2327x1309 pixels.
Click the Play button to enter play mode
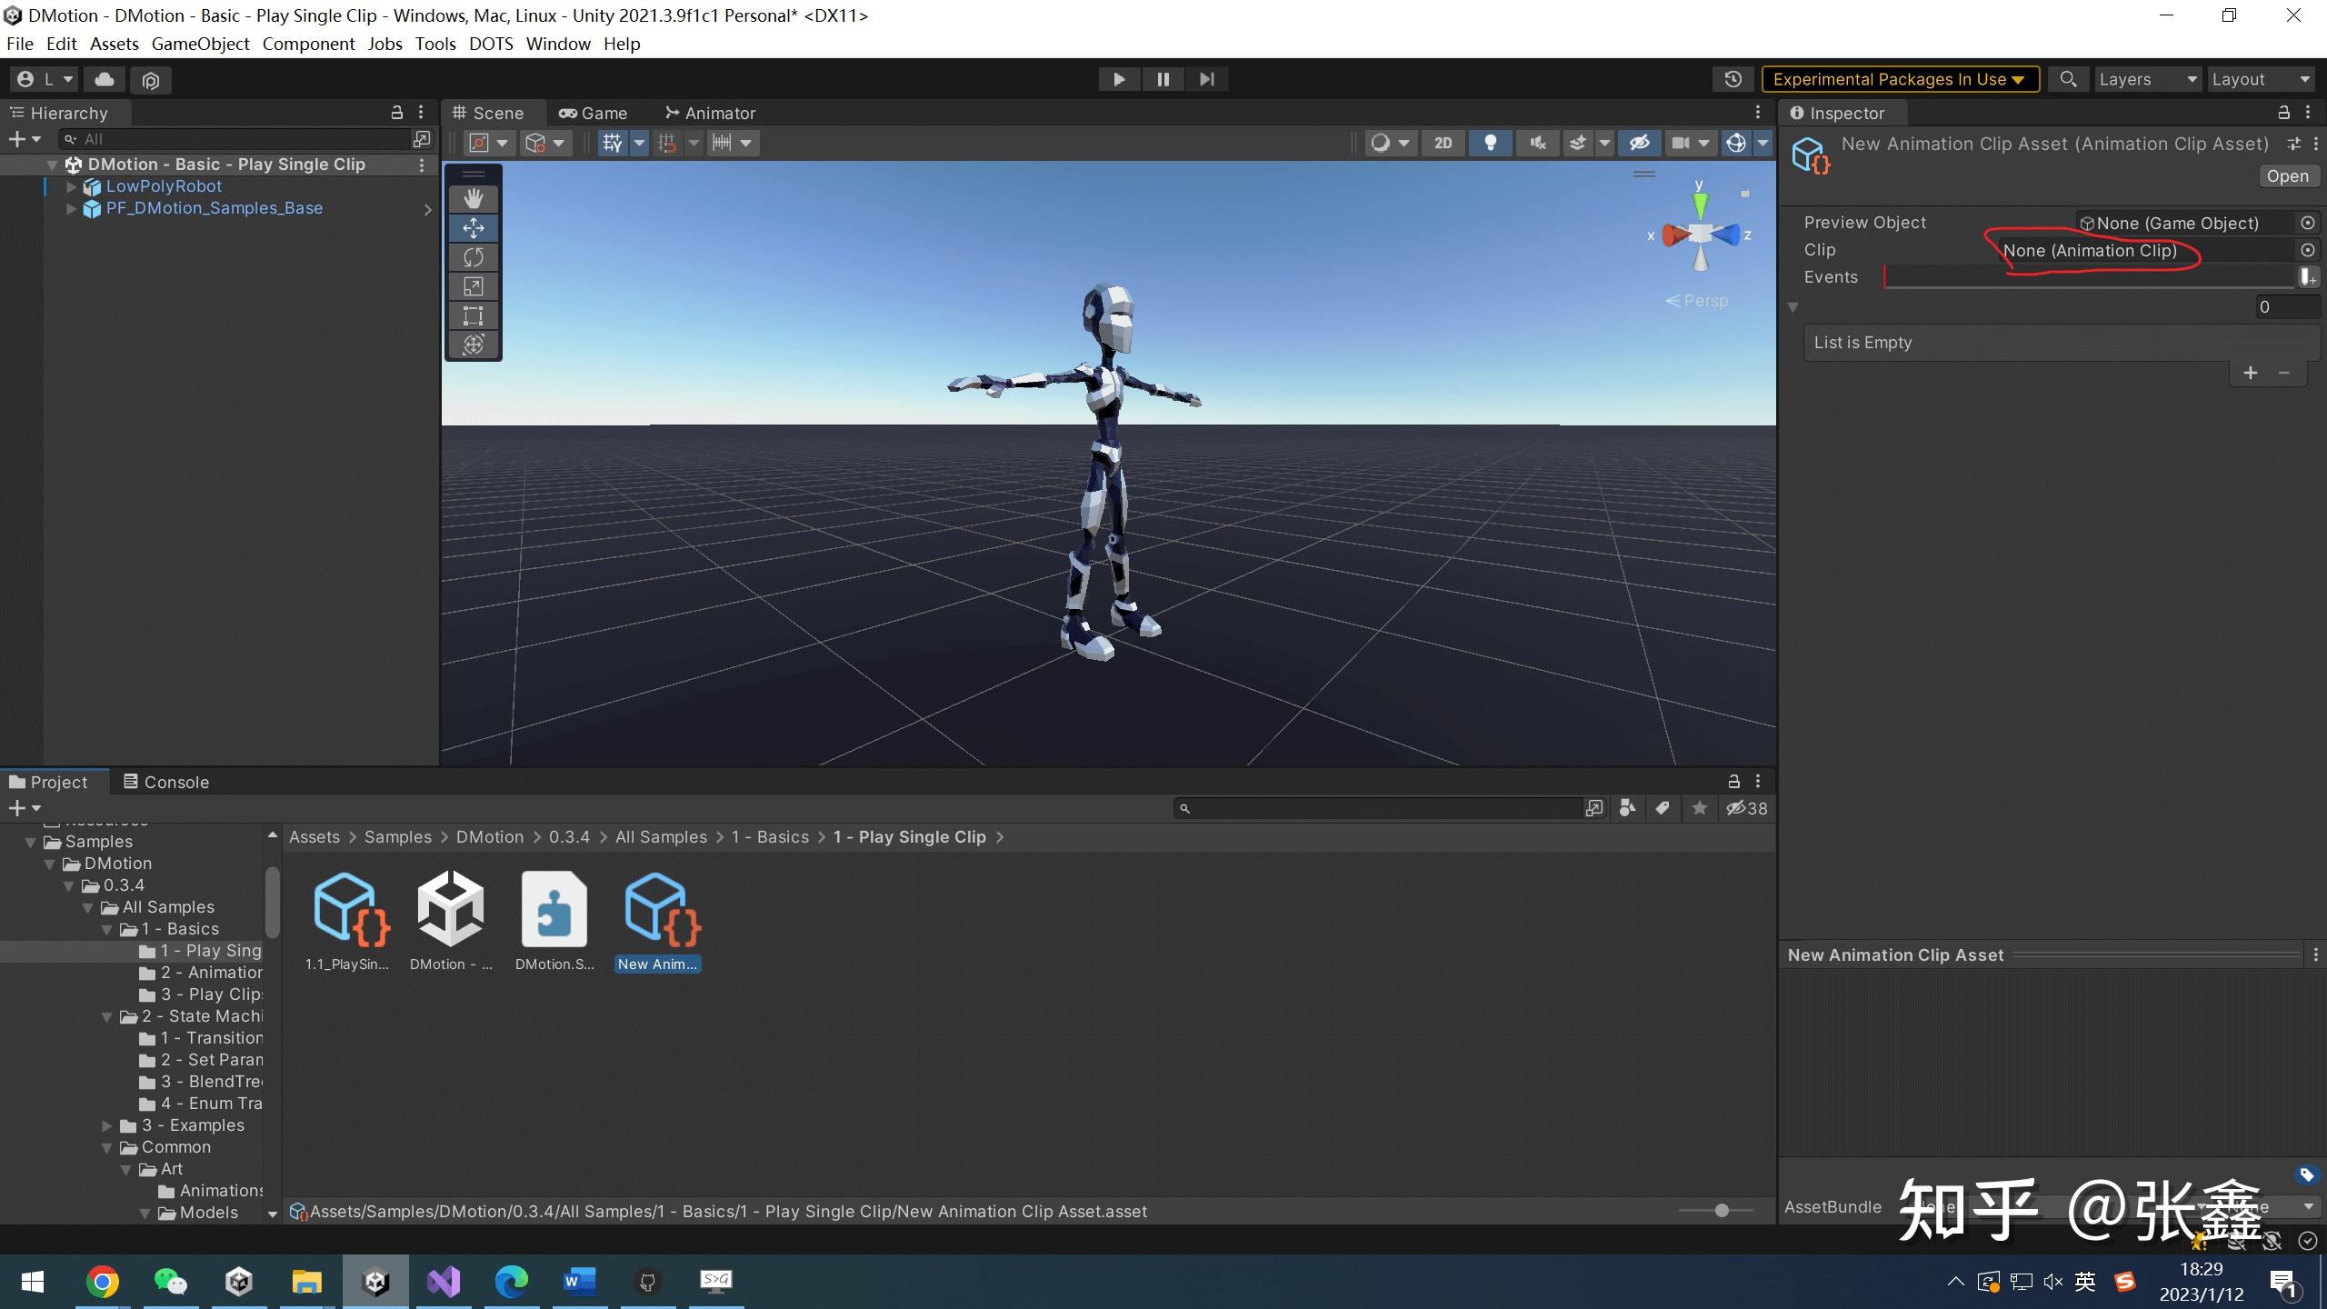(x=1119, y=79)
